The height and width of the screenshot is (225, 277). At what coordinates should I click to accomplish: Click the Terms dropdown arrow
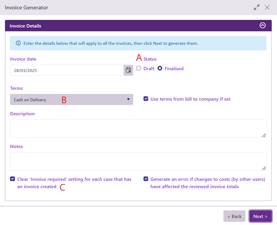point(128,99)
